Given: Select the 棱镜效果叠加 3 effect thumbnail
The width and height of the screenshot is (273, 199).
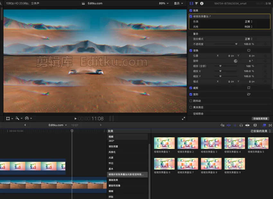Looking at the screenshot, I should pyautogui.click(x=211, y=143).
